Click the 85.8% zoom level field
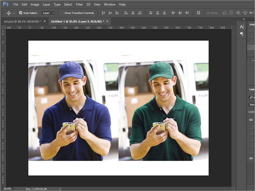 click(x=7, y=189)
